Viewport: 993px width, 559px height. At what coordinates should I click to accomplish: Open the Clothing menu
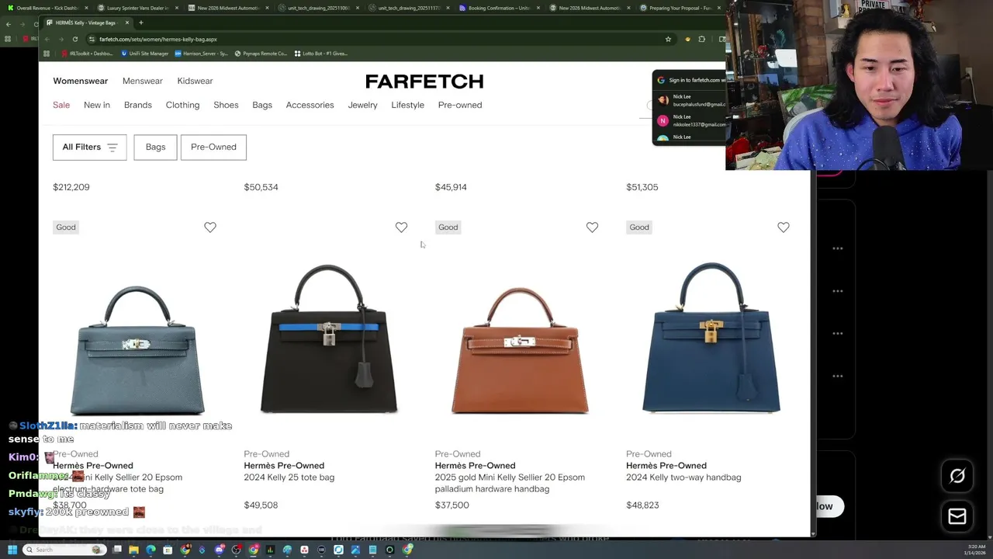(182, 105)
